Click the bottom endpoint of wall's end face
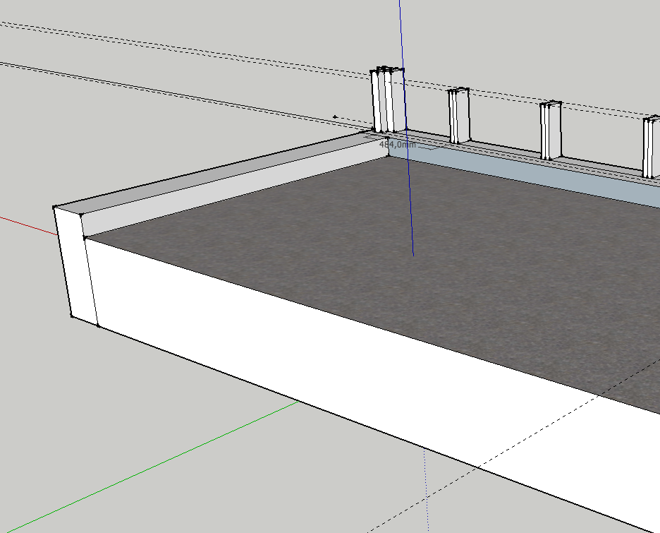The height and width of the screenshot is (533, 660). click(x=71, y=316)
